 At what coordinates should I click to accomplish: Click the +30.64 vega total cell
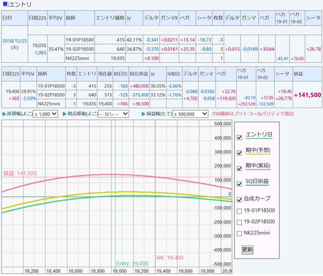267,49
